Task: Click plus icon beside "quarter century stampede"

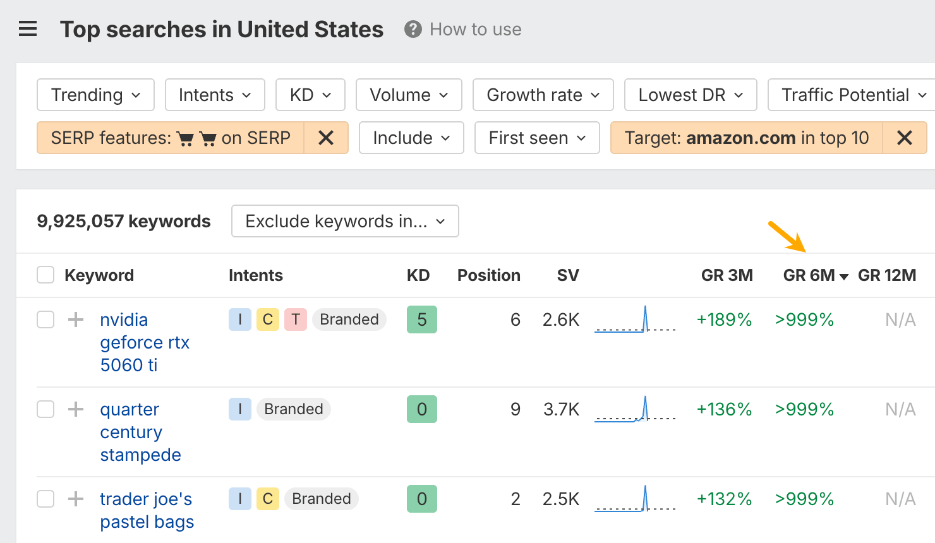Action: click(75, 409)
